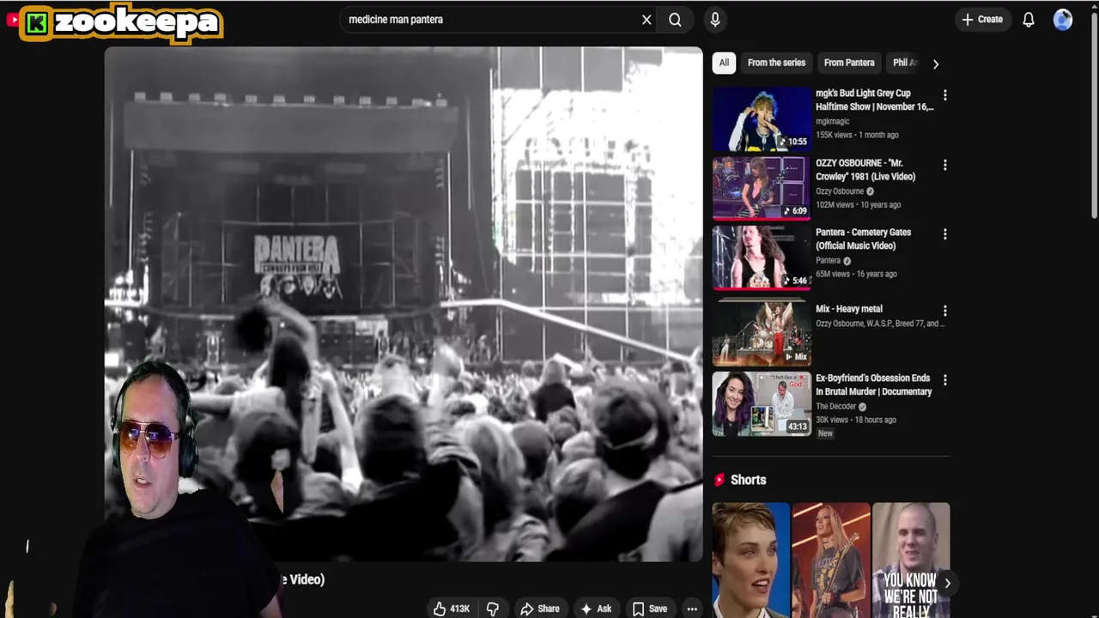Open the first short with short-haired woman
Screen dimensions: 1099x618
pyautogui.click(x=750, y=560)
